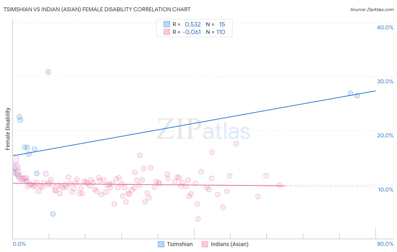Click the 20.0% y-axis label
This screenshot has width=397, height=252.
tap(385, 135)
